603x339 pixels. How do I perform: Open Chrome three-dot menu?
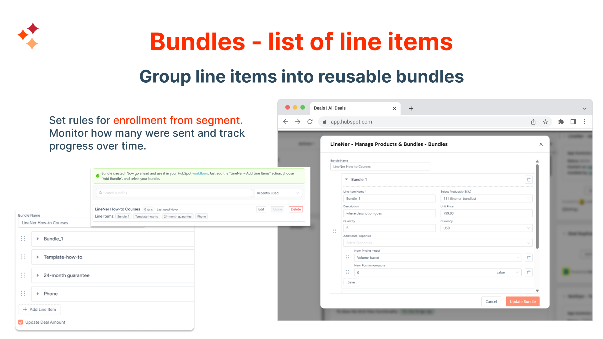click(585, 122)
